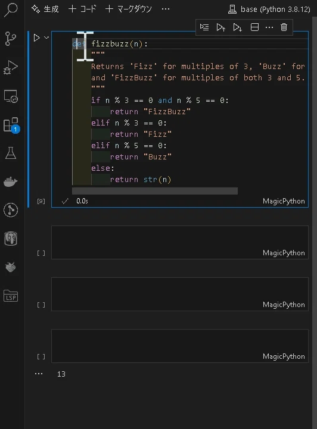Open the Testing flask icon
Viewport: 317px width, 429px height.
click(11, 153)
